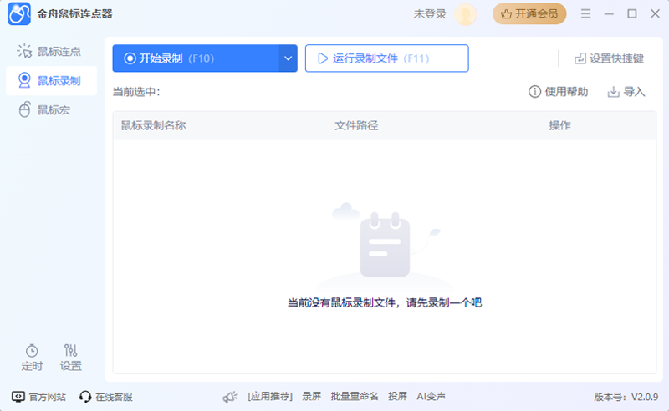The width and height of the screenshot is (669, 411).
Task: Click the 批量重命名 recommended app link
Action: (x=355, y=397)
